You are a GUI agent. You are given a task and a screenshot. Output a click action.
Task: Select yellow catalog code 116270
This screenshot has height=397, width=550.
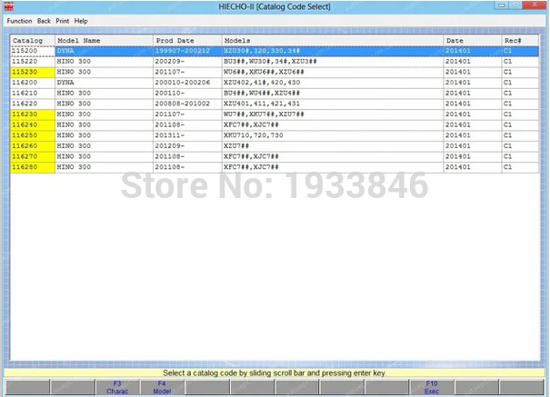point(32,156)
